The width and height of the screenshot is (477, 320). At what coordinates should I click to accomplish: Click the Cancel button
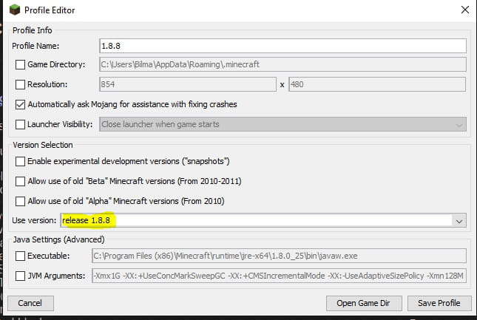click(30, 303)
